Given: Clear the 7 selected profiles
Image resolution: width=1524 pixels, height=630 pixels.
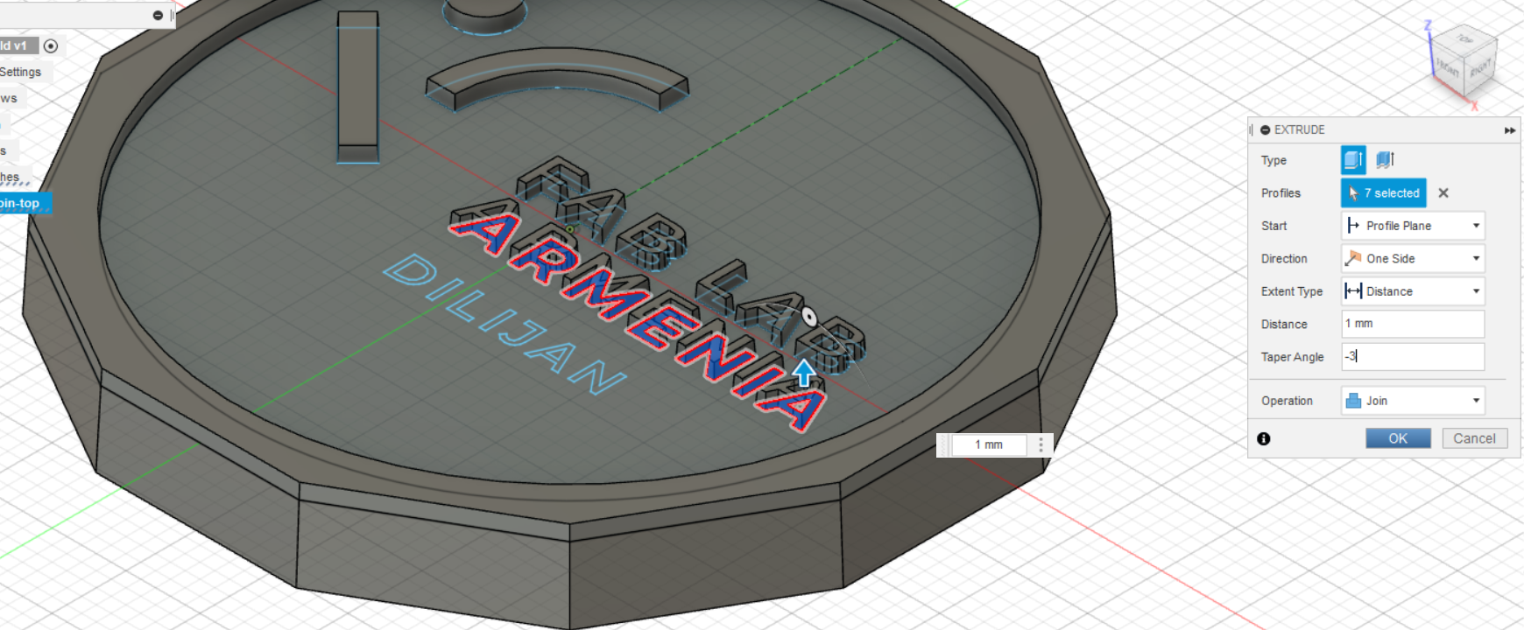Looking at the screenshot, I should [x=1443, y=193].
